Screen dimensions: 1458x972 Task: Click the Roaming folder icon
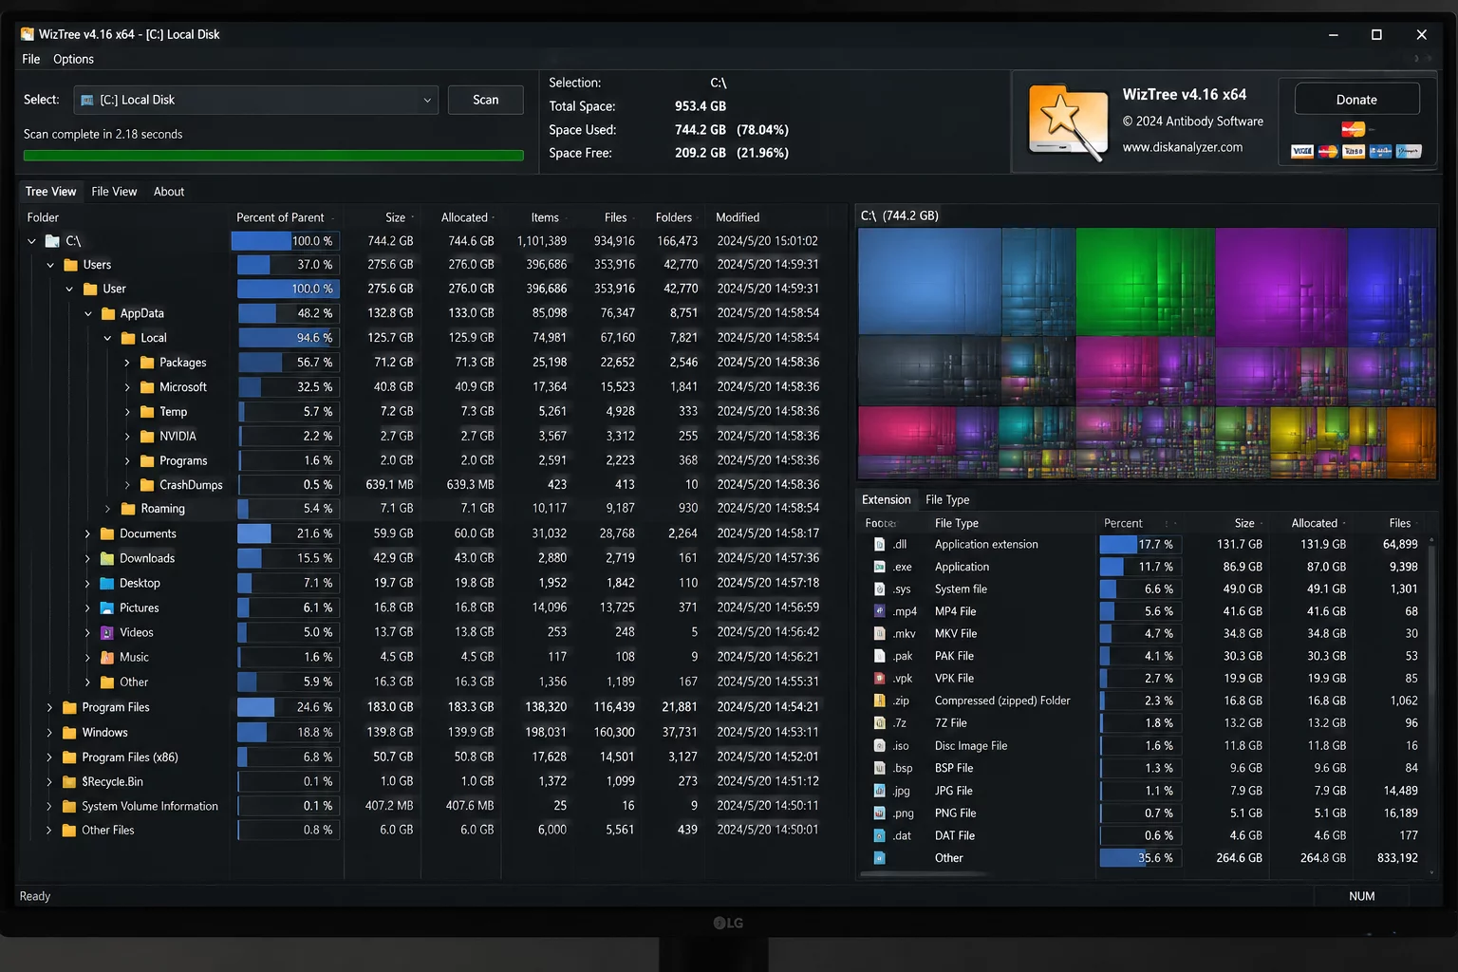(128, 509)
